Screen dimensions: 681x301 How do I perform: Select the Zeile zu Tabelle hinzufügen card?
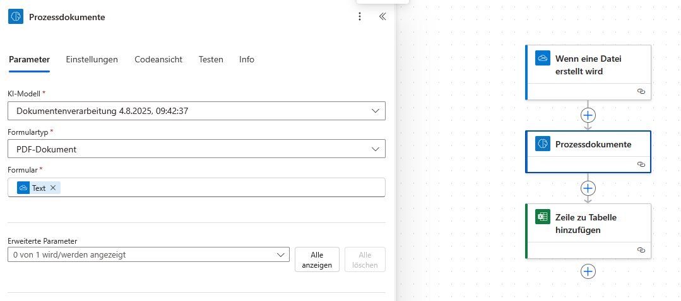(x=588, y=231)
